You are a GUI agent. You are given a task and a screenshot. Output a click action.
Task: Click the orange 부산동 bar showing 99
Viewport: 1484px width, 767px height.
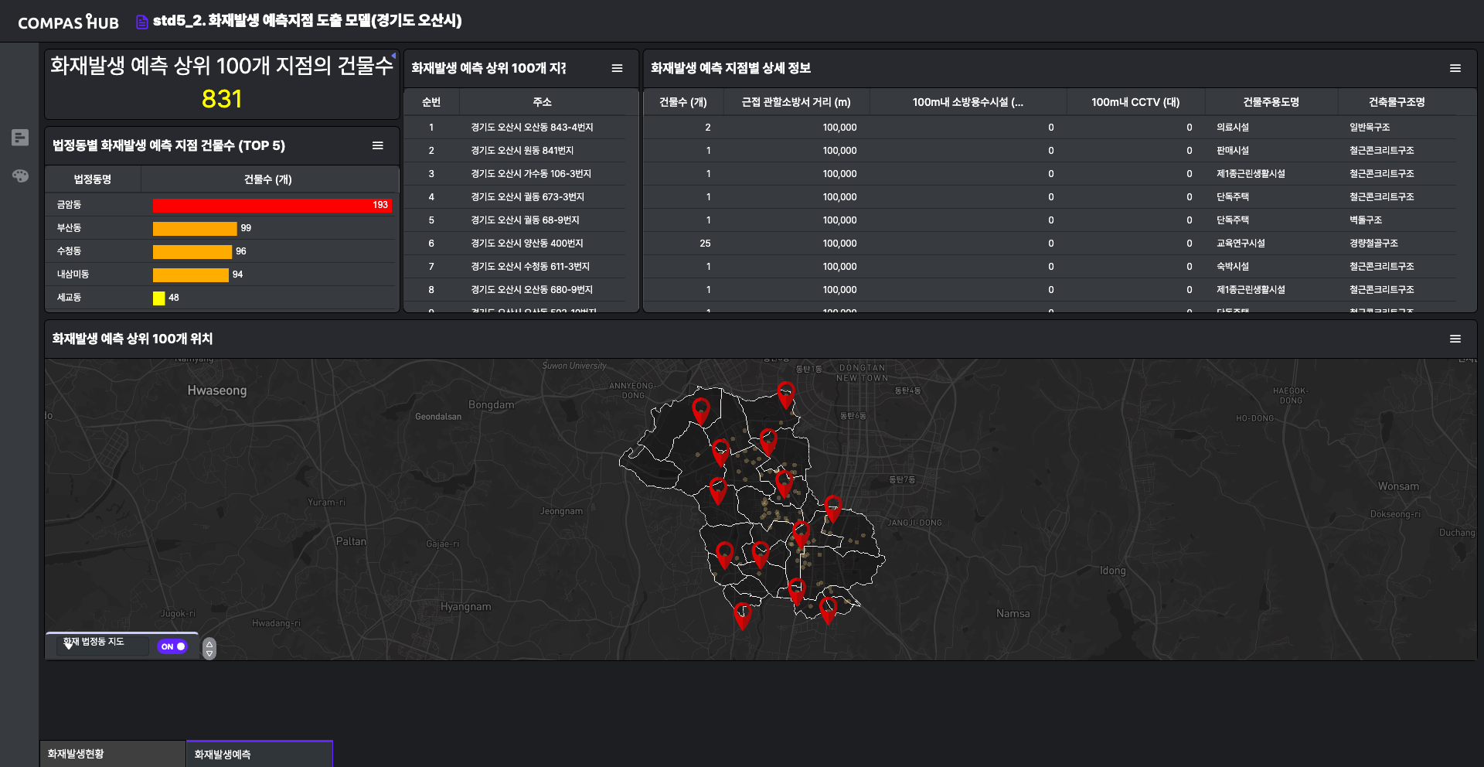(195, 228)
